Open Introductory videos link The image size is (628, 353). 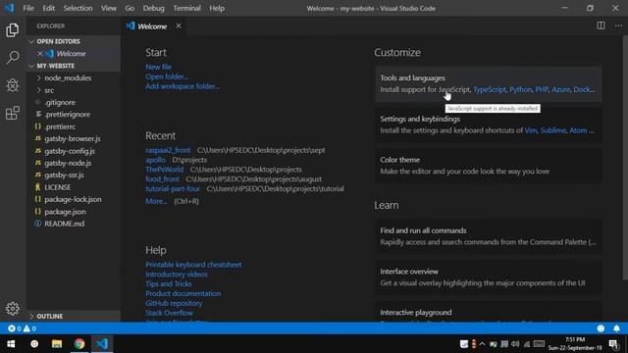tap(177, 275)
